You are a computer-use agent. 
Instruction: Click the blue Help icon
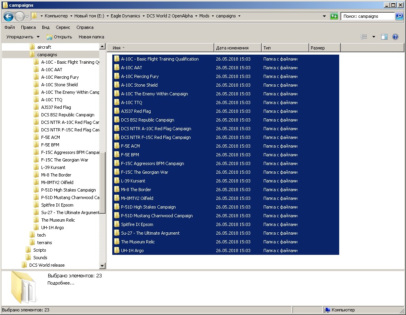(x=395, y=37)
